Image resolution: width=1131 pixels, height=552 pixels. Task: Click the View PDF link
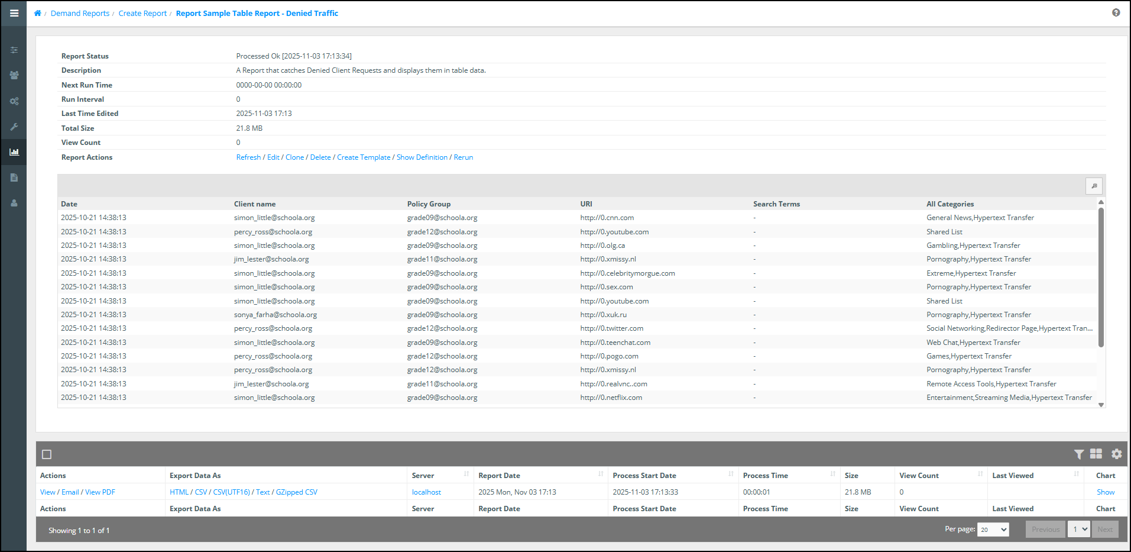click(x=100, y=492)
